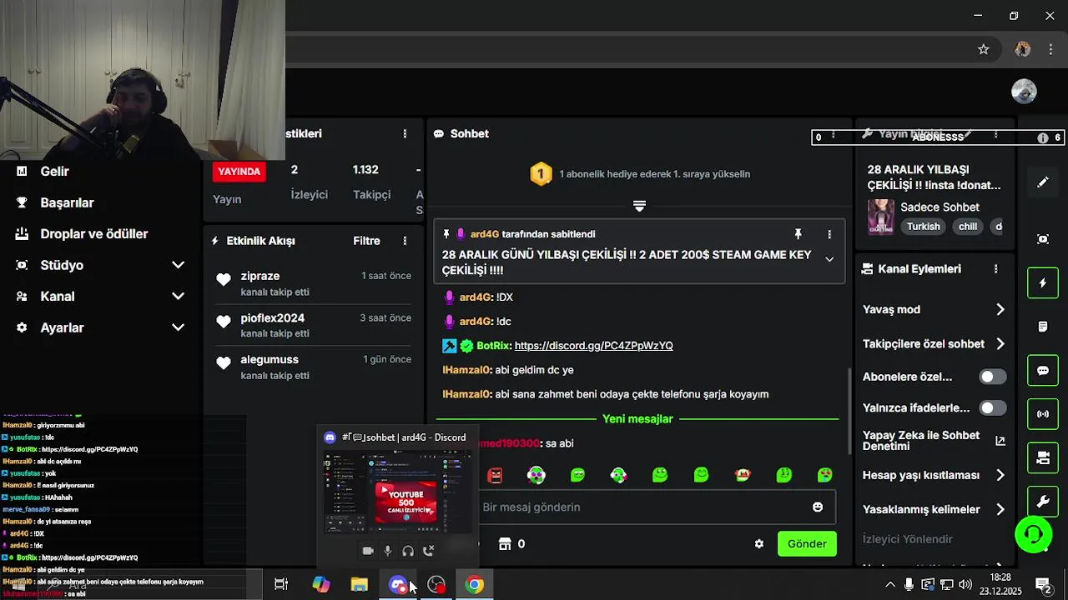Open Kanal Eylemleri three-dot menu
Screen dimensions: 1068x600
(x=995, y=269)
